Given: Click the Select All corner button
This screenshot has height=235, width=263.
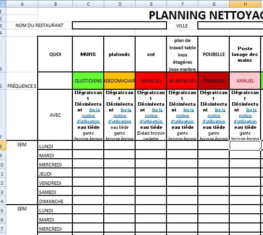Looking at the screenshot, I should (x=3, y=4).
